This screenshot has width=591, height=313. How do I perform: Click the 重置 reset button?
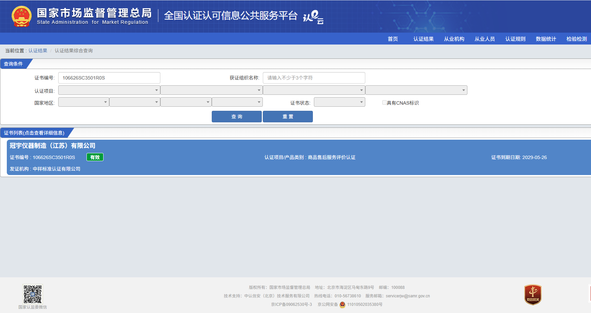pos(288,117)
